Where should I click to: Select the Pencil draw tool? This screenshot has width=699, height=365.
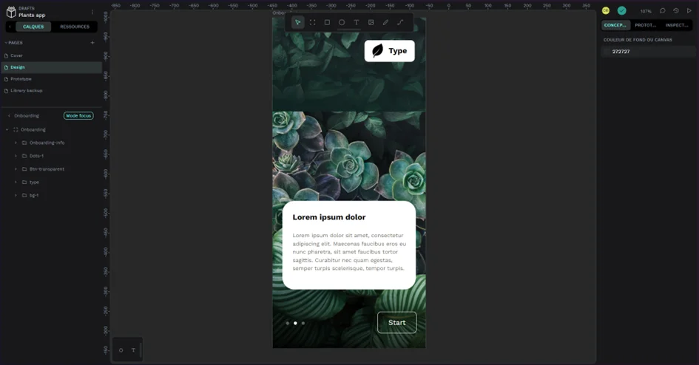coord(385,22)
